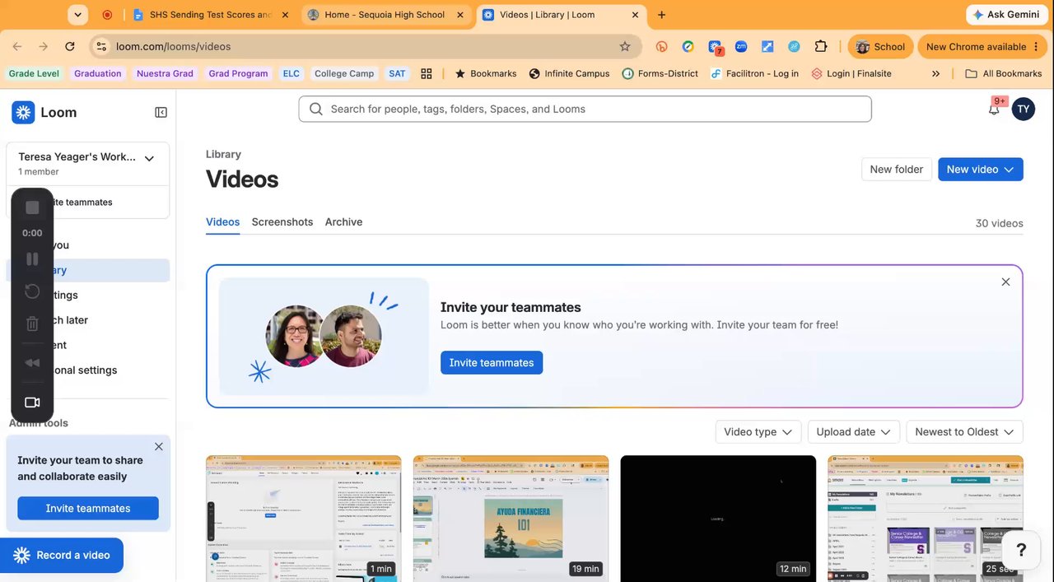The width and height of the screenshot is (1054, 582).
Task: Click the rewind icon in the recording bar
Action: (x=32, y=363)
